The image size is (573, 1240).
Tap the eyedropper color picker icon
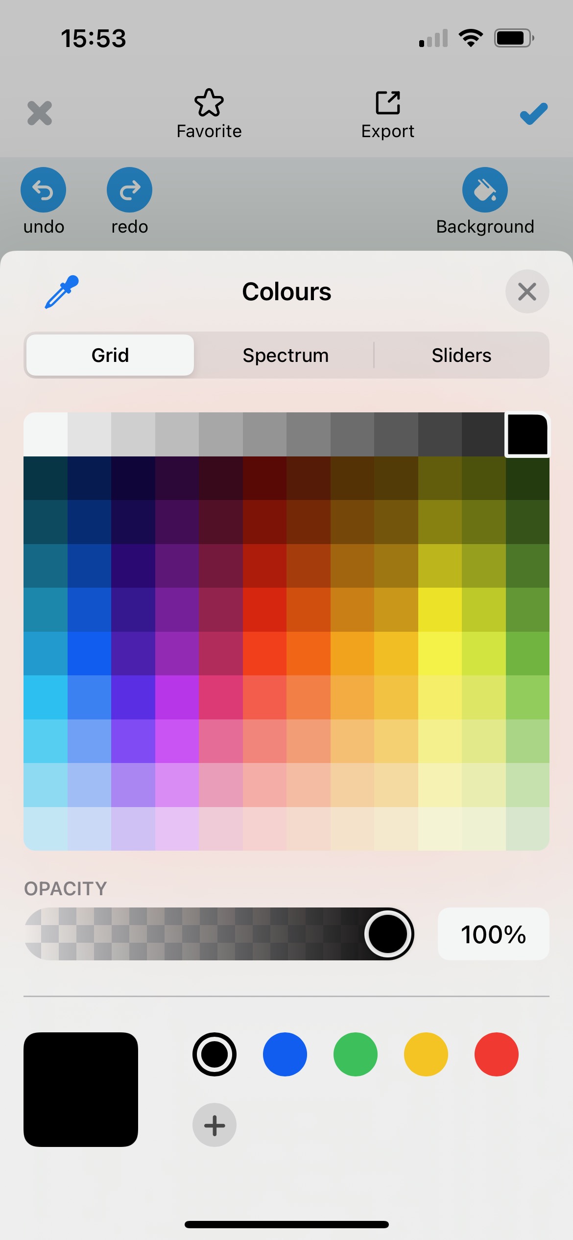62,292
